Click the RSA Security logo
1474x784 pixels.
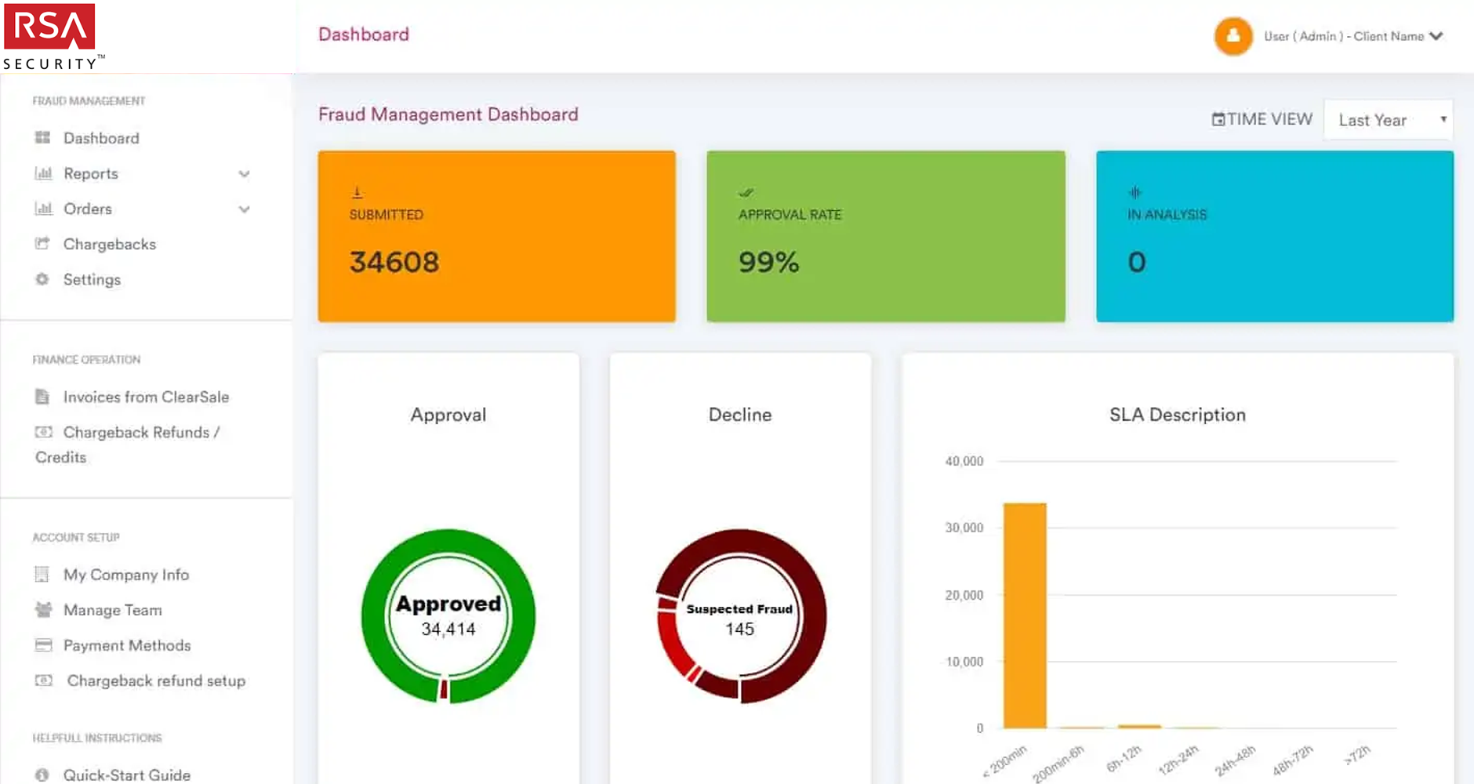coord(52,37)
